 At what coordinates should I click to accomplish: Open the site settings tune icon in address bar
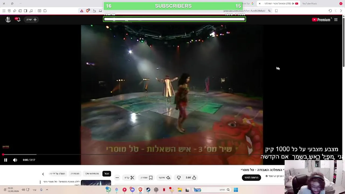269,11
